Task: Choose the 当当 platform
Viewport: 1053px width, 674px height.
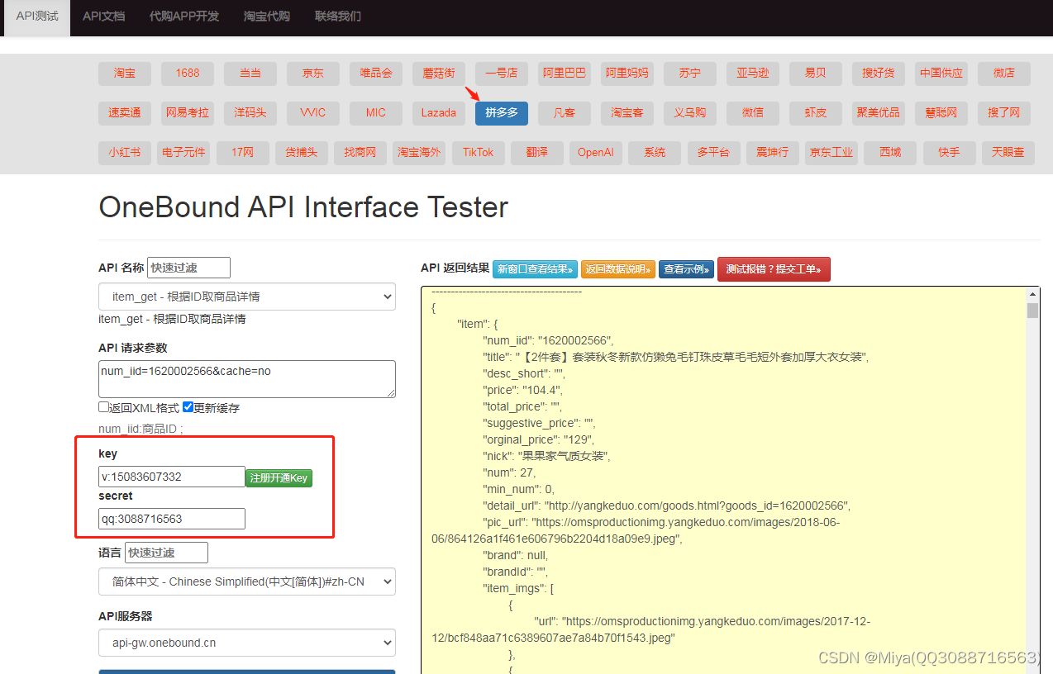Action: click(x=250, y=73)
